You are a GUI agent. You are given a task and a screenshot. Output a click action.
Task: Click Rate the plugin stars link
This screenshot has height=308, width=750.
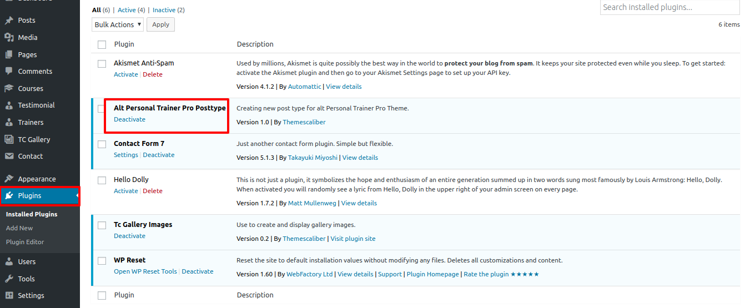pos(501,274)
